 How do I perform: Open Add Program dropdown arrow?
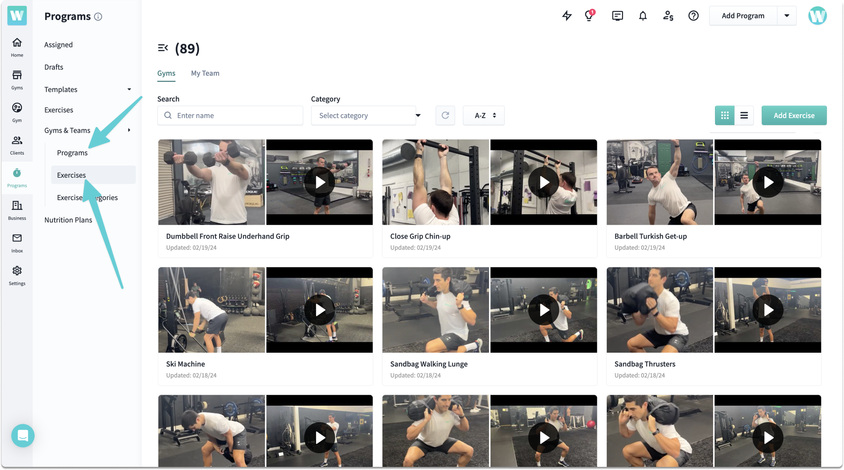pos(787,16)
